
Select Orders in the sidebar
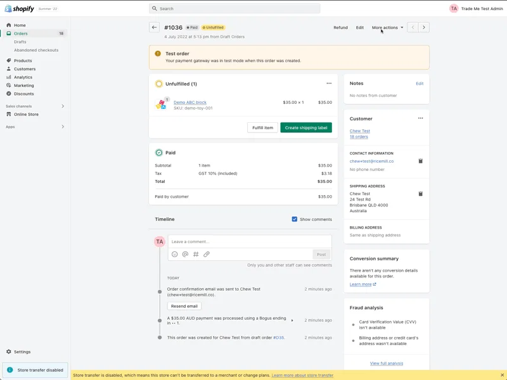pos(21,34)
